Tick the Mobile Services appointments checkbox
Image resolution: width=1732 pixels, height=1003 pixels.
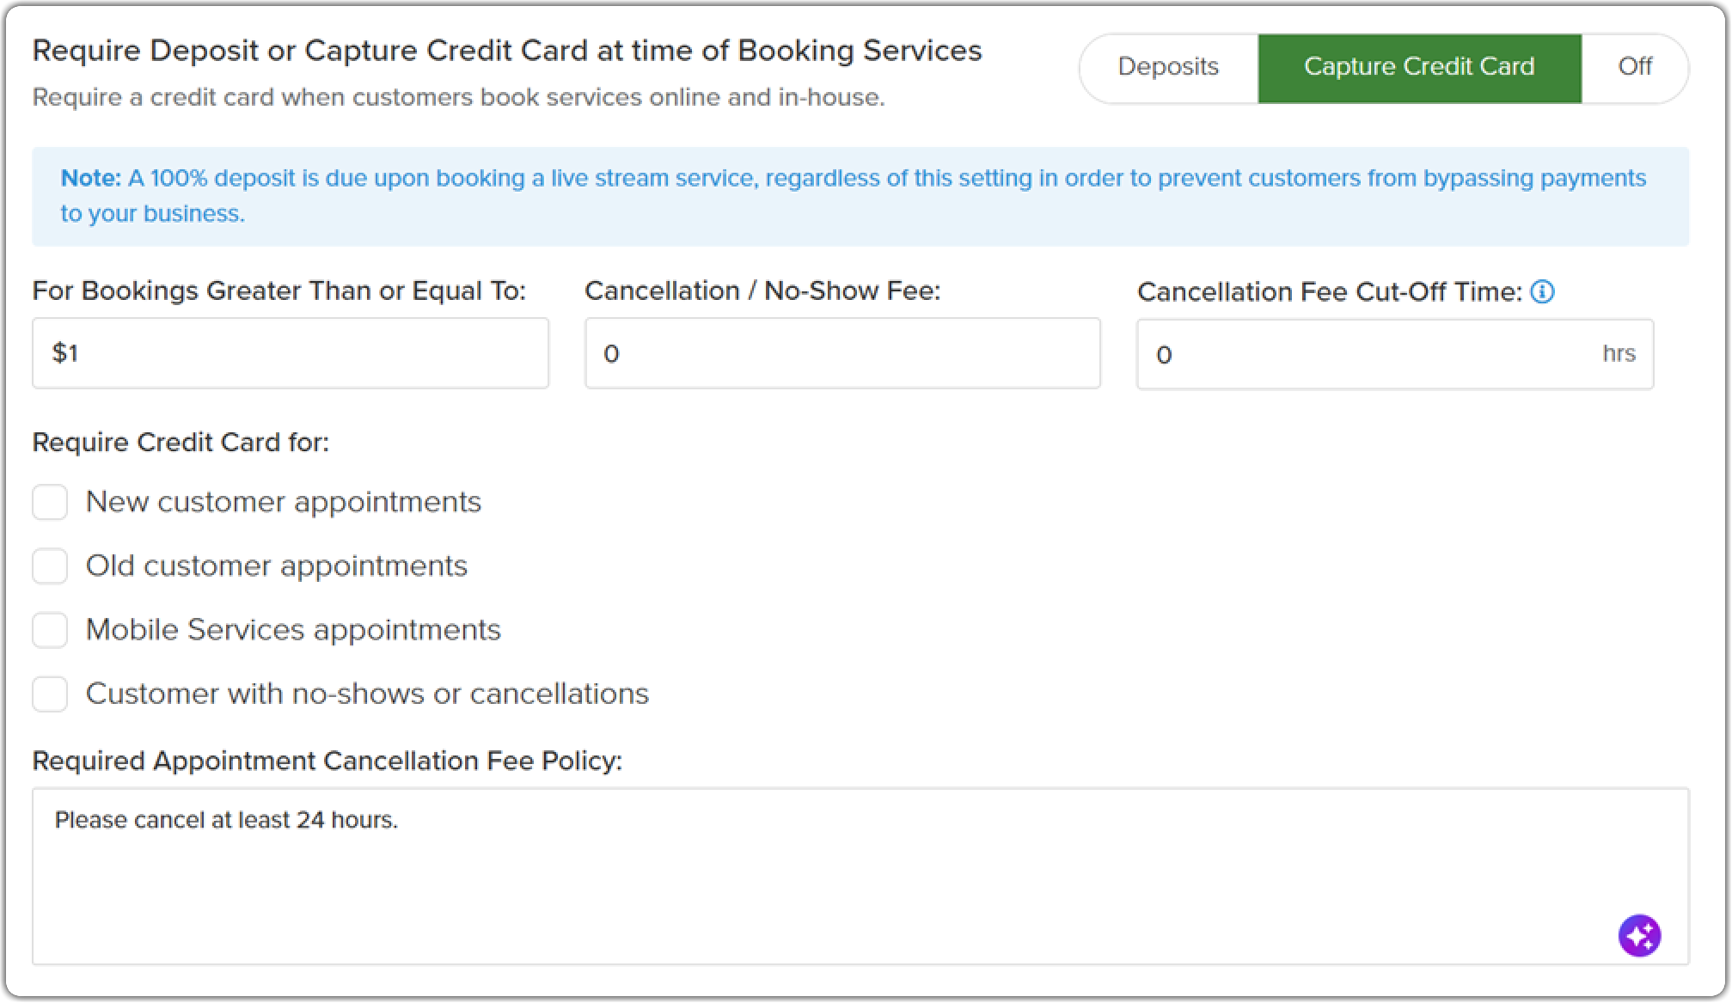(50, 630)
